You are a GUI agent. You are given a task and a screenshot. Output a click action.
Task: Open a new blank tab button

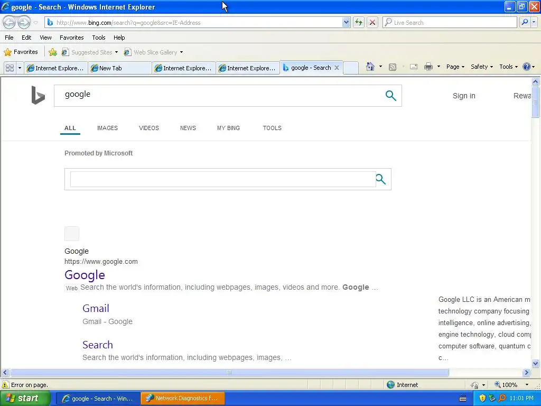coord(351,68)
